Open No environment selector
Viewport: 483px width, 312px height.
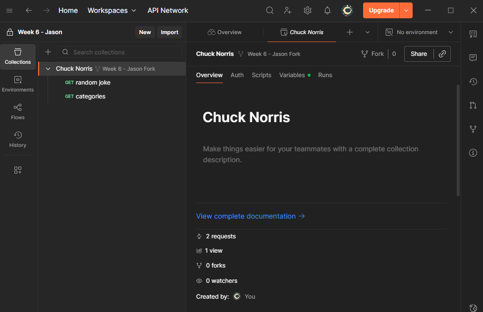419,32
